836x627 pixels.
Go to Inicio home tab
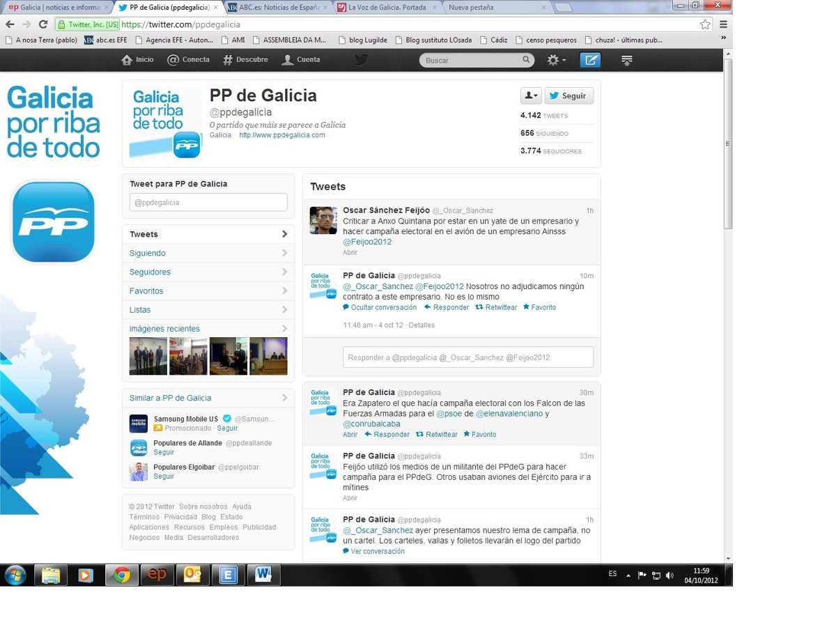coord(138,60)
